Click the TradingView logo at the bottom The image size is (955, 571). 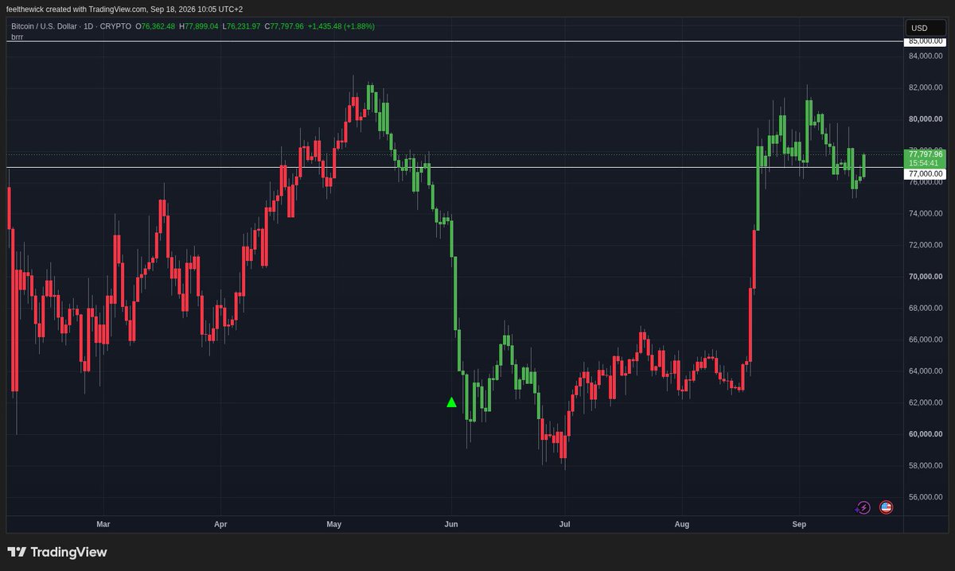pos(57,552)
